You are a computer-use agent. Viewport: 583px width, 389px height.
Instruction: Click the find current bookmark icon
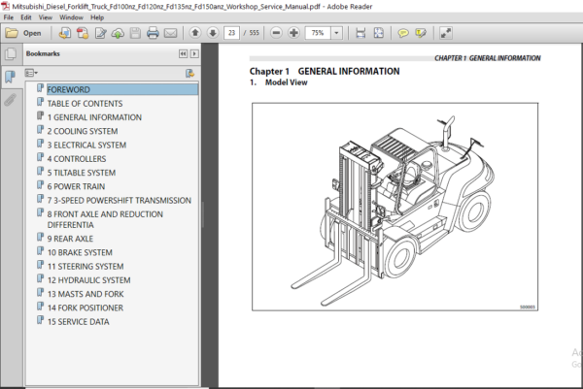pyautogui.click(x=190, y=73)
